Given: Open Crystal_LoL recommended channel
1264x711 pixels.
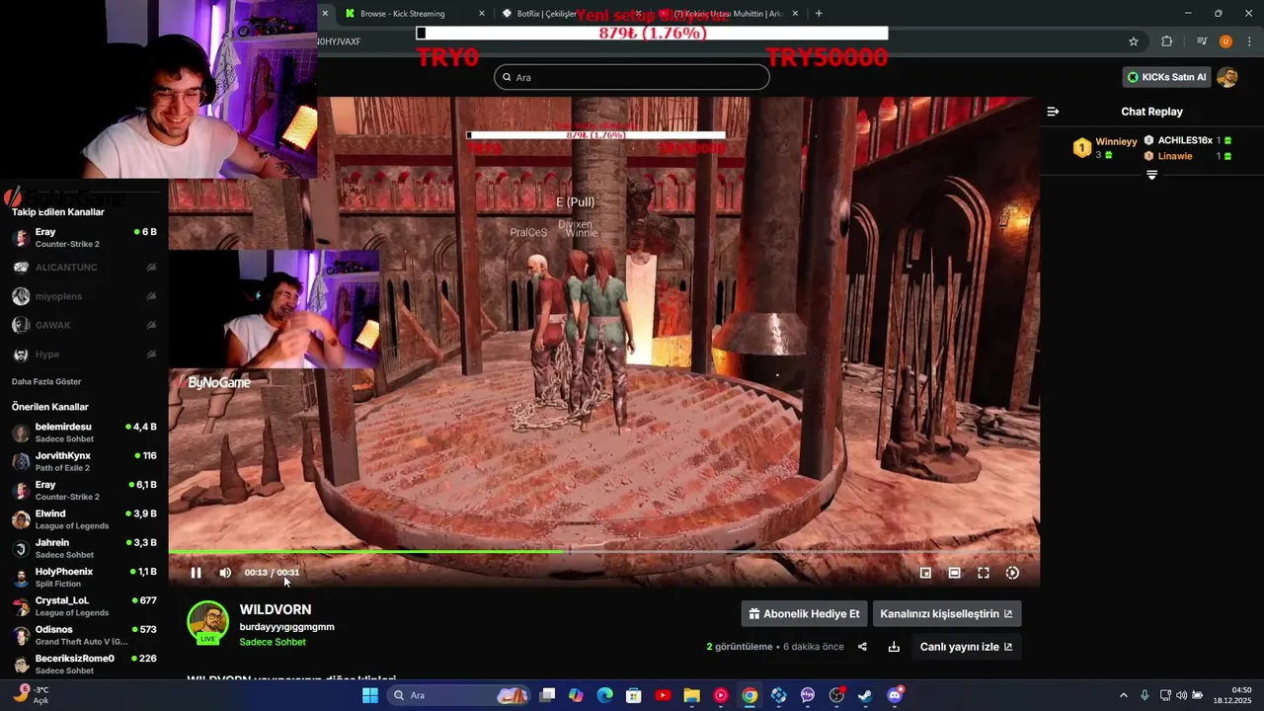Looking at the screenshot, I should pyautogui.click(x=84, y=605).
